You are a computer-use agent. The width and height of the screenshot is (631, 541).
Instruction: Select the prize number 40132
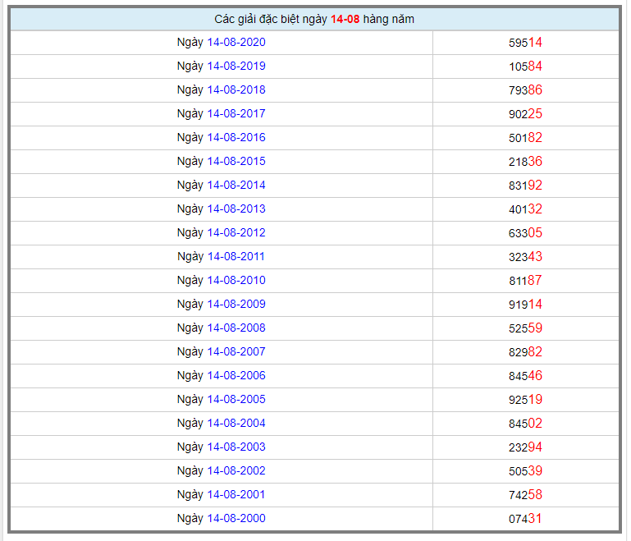click(525, 209)
